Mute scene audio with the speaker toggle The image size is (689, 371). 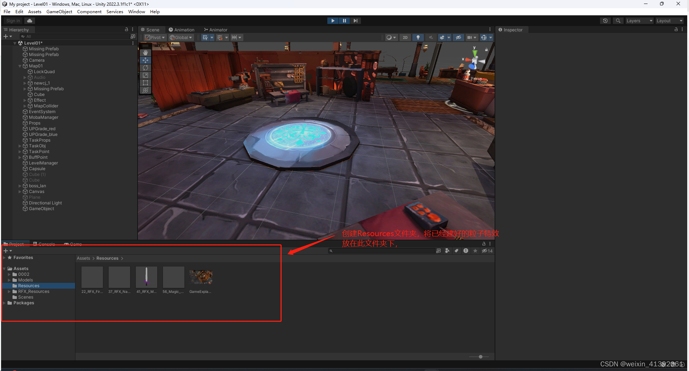(x=431, y=37)
